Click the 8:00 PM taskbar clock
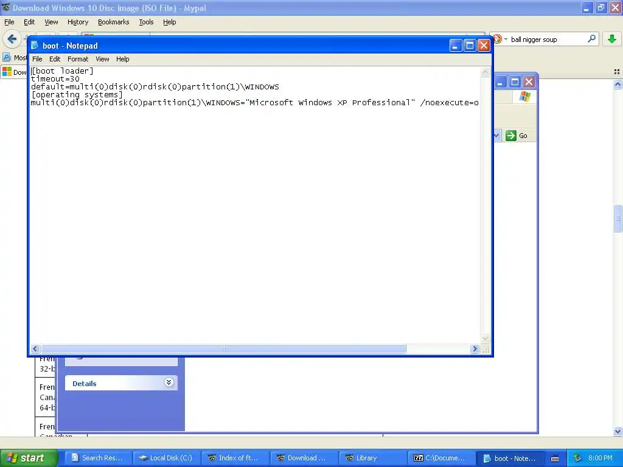This screenshot has height=467, width=623. (x=600, y=458)
